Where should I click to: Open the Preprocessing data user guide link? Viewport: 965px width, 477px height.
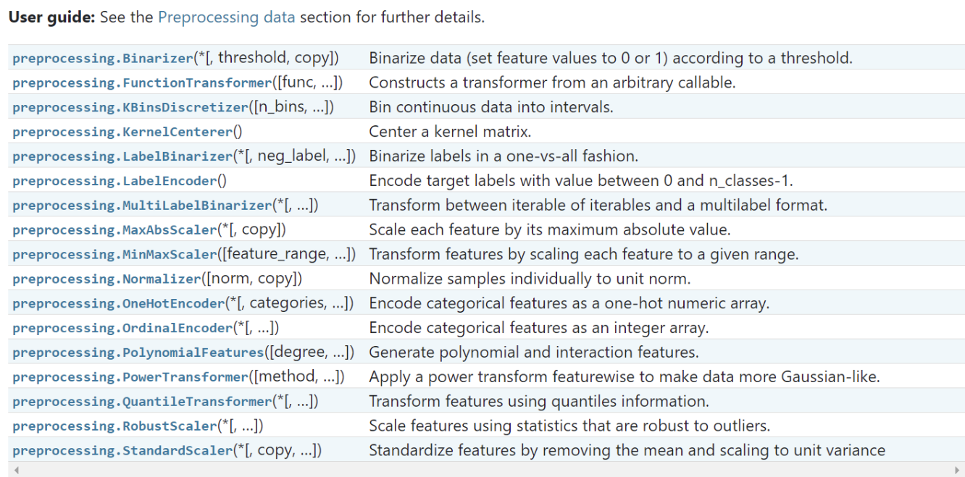(x=226, y=17)
